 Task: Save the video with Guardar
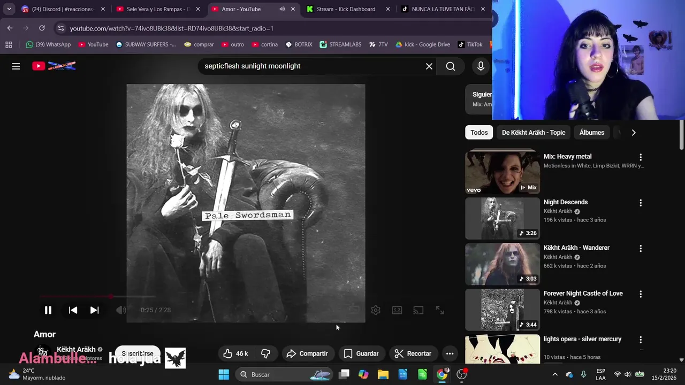(361, 353)
